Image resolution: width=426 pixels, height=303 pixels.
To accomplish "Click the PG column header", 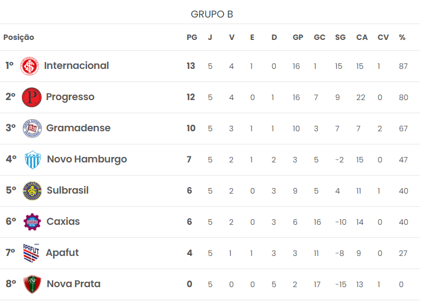I will pyautogui.click(x=192, y=37).
